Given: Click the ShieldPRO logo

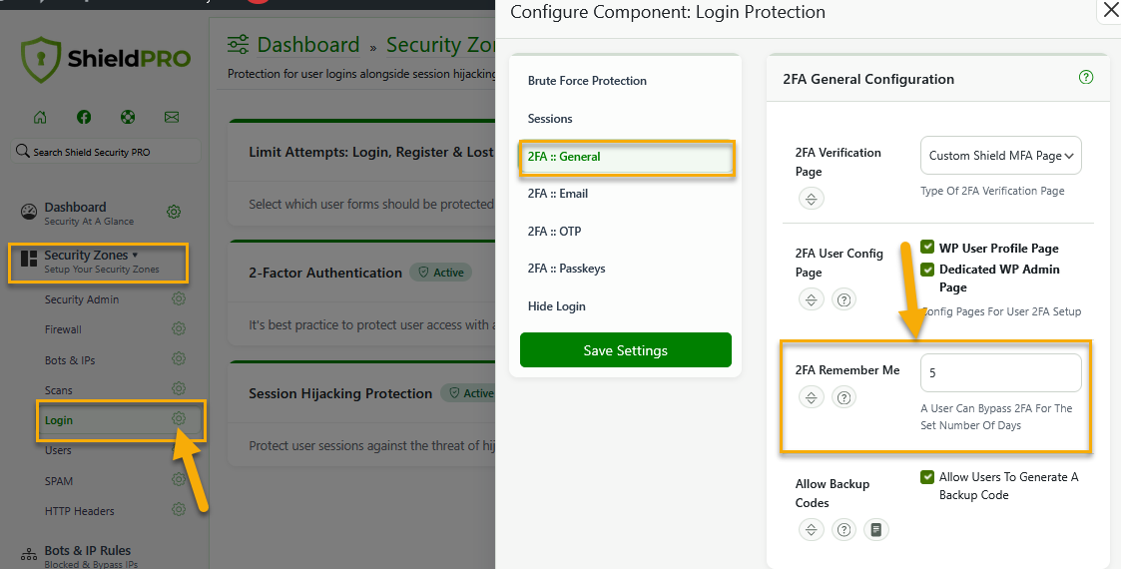Looking at the screenshot, I should coord(106,59).
